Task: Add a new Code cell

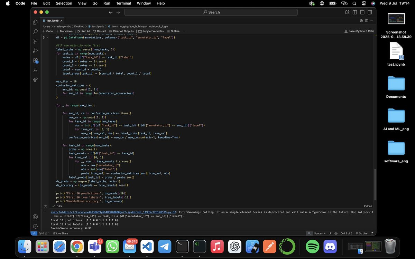Action: pos(48,31)
